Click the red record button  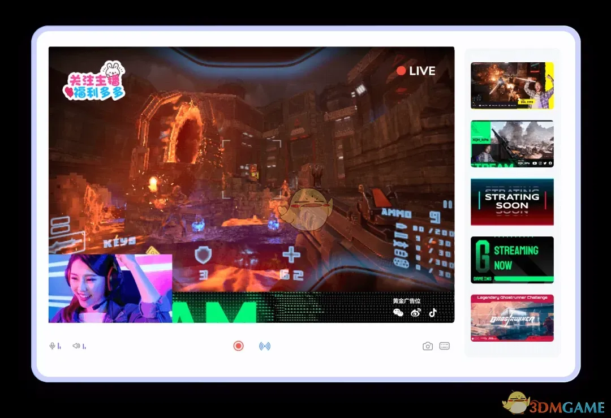(x=238, y=346)
